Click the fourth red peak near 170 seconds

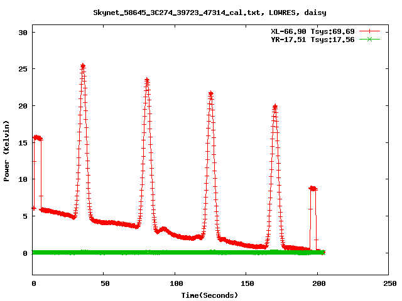click(x=275, y=107)
